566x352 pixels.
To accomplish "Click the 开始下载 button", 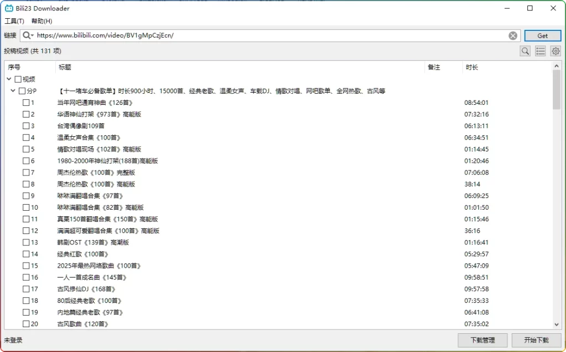I will pyautogui.click(x=536, y=340).
